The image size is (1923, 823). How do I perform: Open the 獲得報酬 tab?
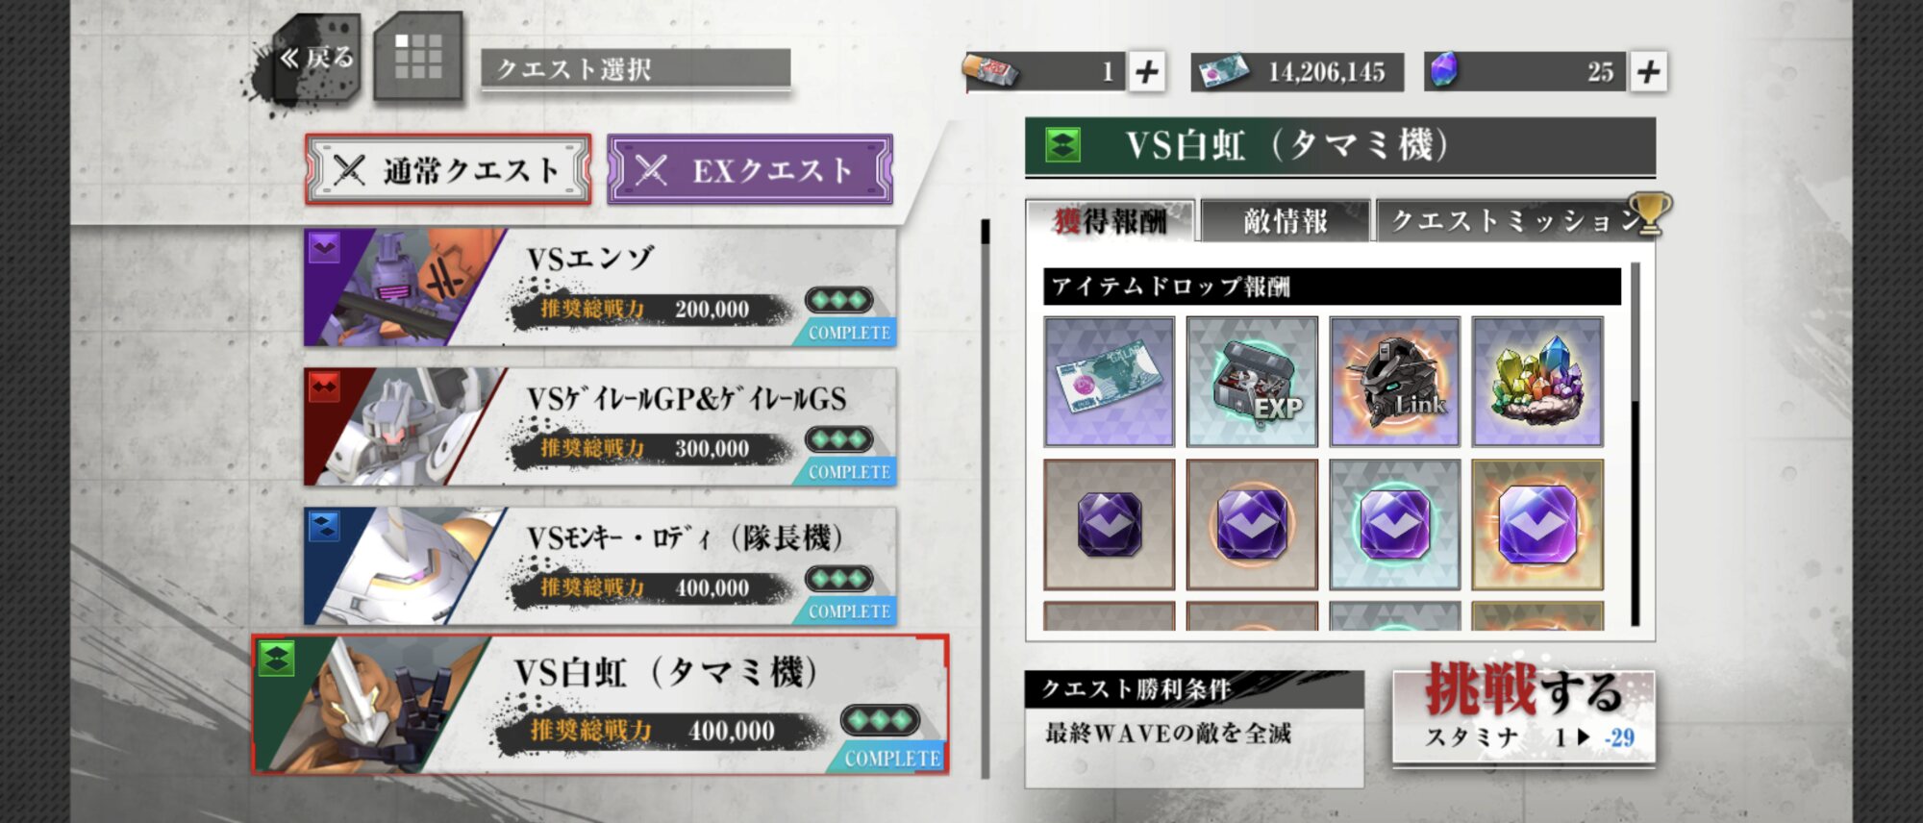point(1111,221)
